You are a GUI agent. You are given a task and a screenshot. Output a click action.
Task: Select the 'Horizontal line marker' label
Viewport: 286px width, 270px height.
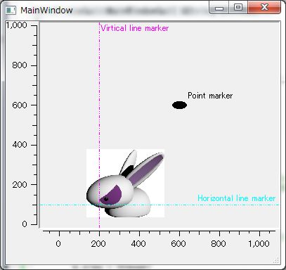tap(237, 198)
